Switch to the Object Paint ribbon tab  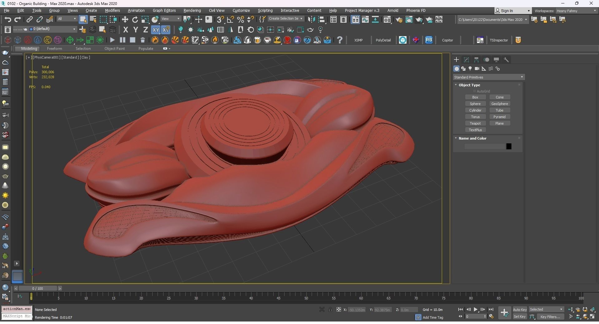coord(114,49)
